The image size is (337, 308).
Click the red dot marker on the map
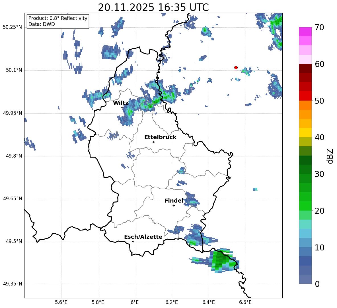click(236, 68)
